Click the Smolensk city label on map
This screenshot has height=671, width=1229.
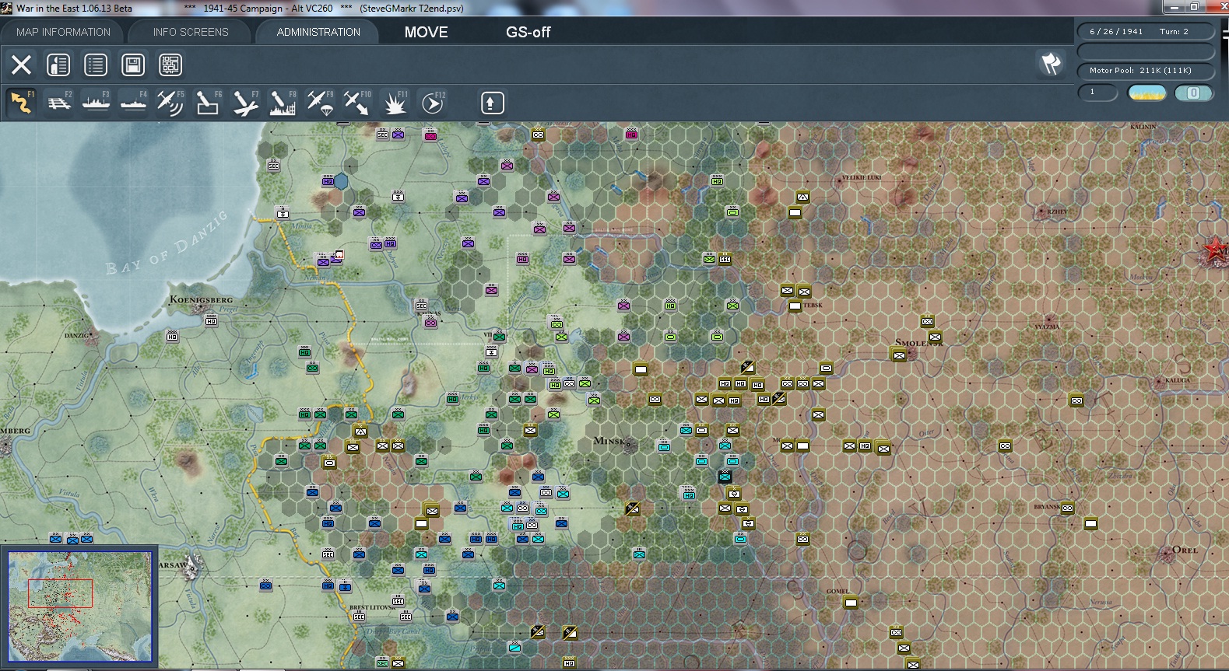tap(918, 342)
